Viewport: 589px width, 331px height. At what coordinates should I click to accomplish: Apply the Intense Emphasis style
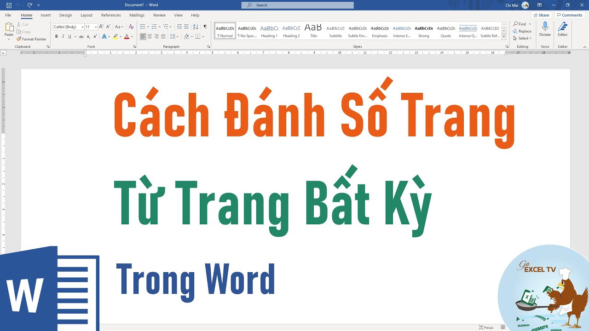(x=402, y=31)
